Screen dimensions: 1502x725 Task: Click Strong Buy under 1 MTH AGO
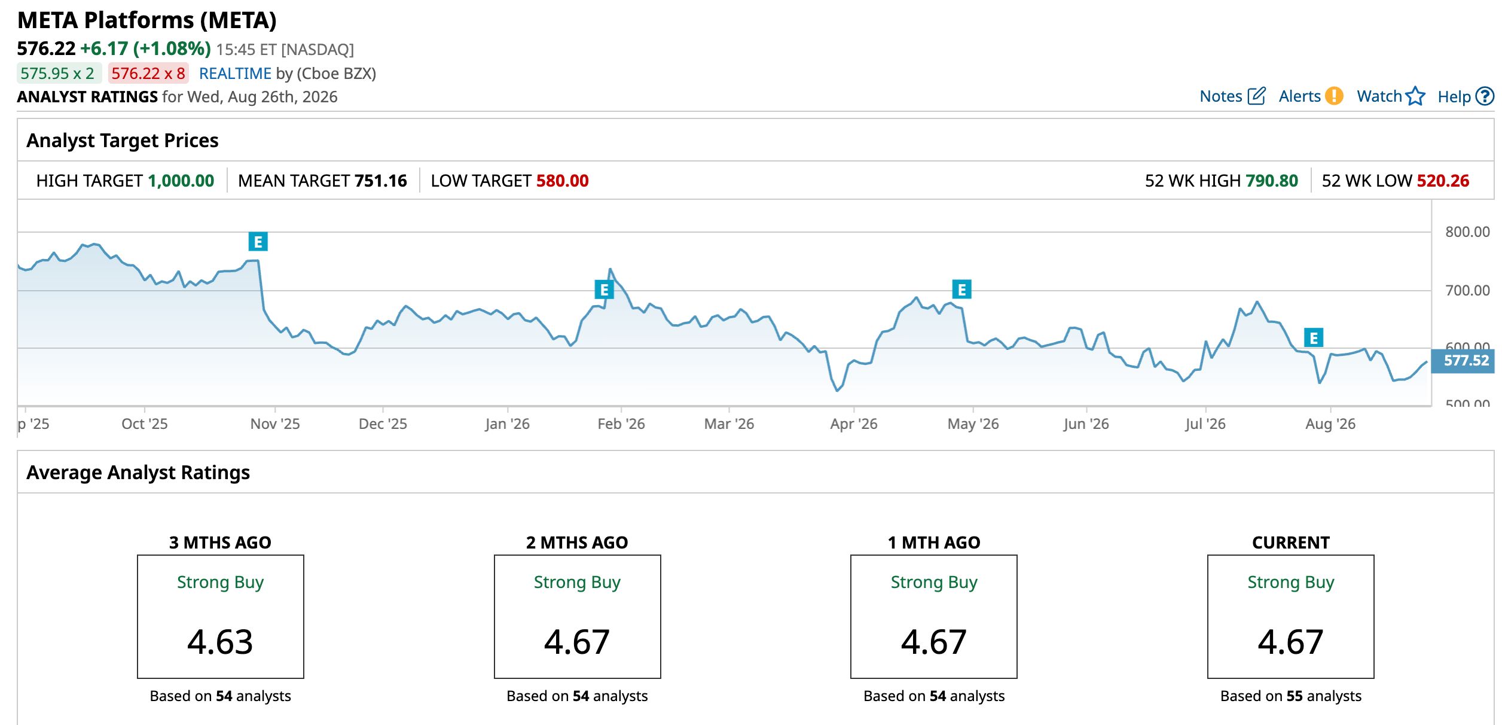click(934, 583)
